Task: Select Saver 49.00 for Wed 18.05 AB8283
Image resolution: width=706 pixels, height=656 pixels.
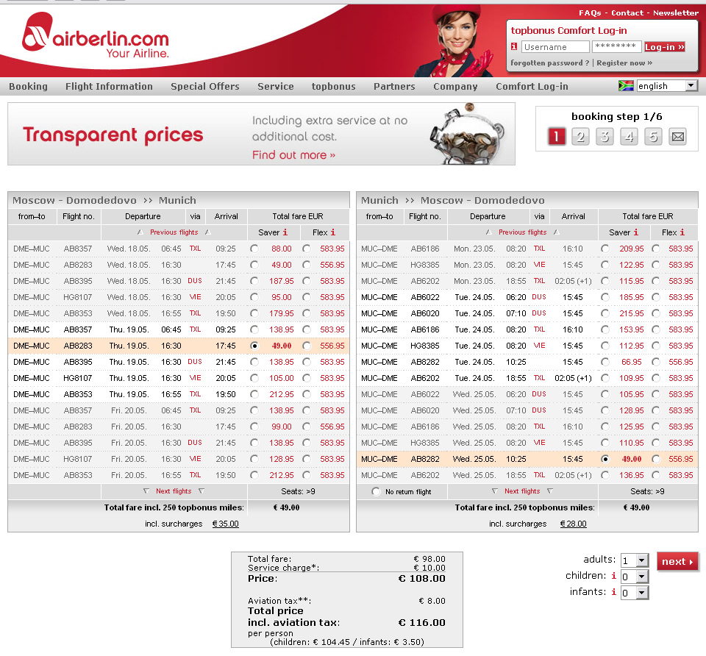Action: pos(254,265)
